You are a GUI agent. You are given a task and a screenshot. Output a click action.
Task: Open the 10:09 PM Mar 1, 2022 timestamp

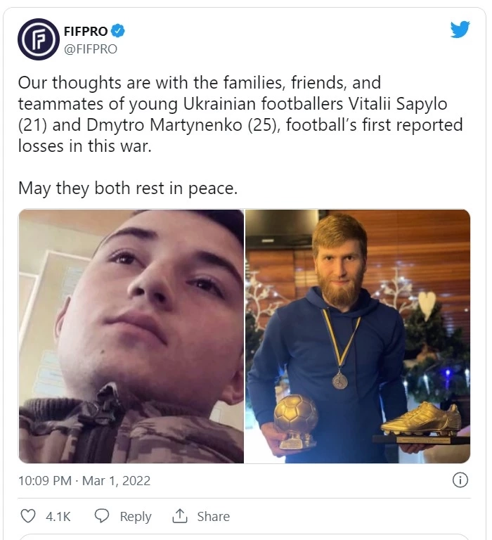pyautogui.click(x=84, y=481)
